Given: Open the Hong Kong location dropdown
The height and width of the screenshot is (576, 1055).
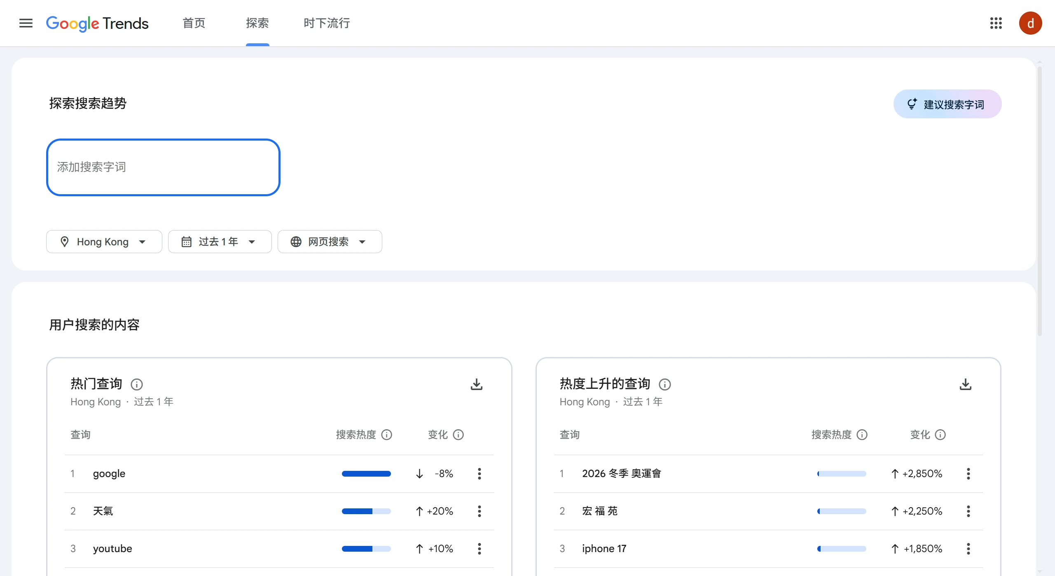Looking at the screenshot, I should 104,242.
